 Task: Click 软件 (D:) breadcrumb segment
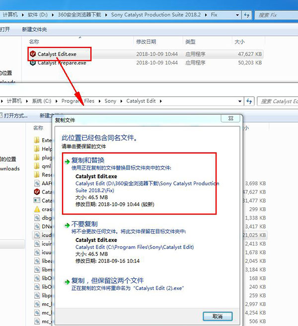pyautogui.click(x=38, y=15)
